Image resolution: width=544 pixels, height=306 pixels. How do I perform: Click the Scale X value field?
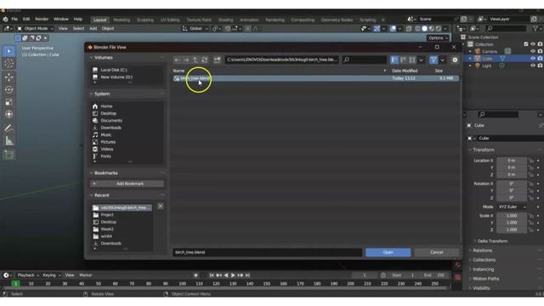tap(512, 215)
